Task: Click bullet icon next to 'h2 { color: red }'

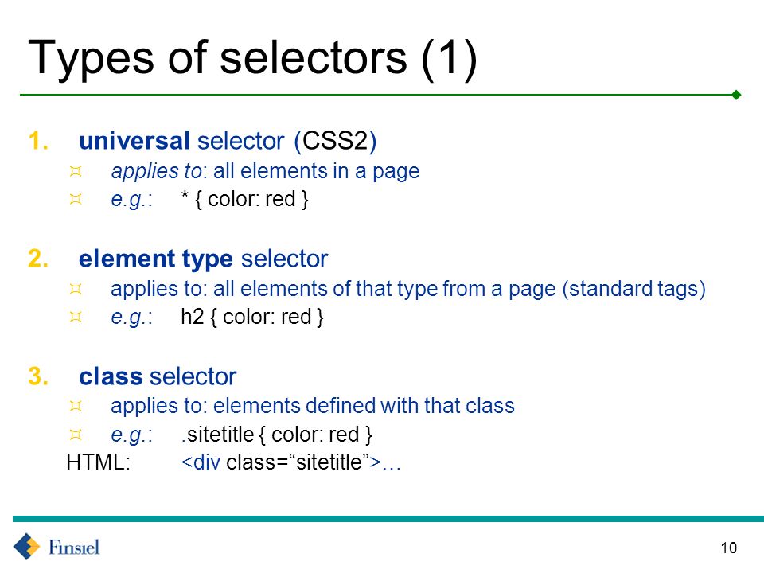Action: pos(76,318)
